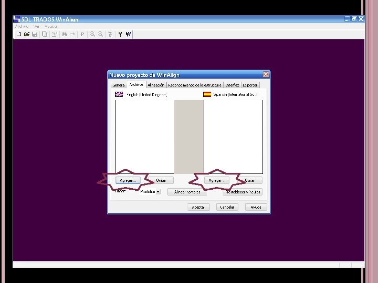Activate context help pointer icon

coord(128,34)
